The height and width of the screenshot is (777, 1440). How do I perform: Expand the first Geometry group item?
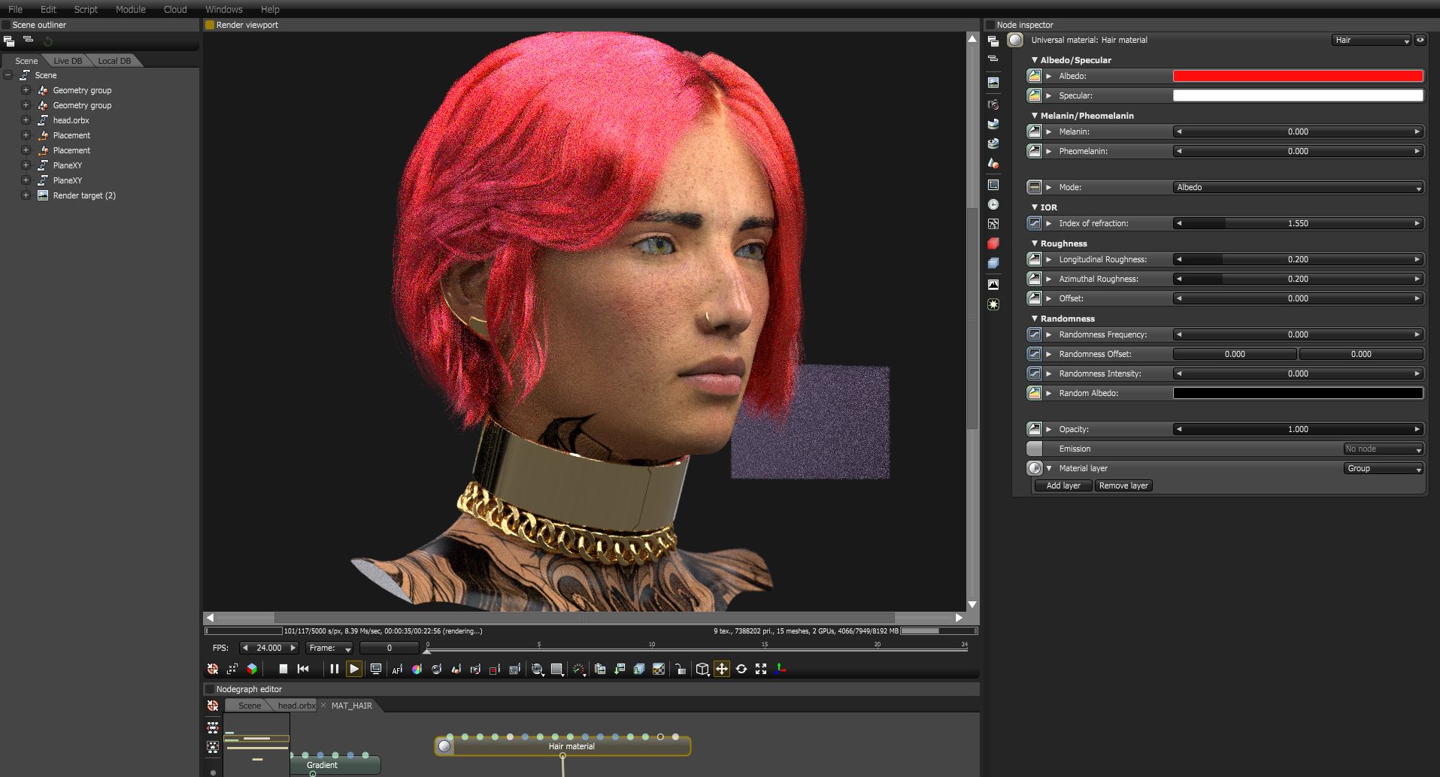click(x=26, y=90)
